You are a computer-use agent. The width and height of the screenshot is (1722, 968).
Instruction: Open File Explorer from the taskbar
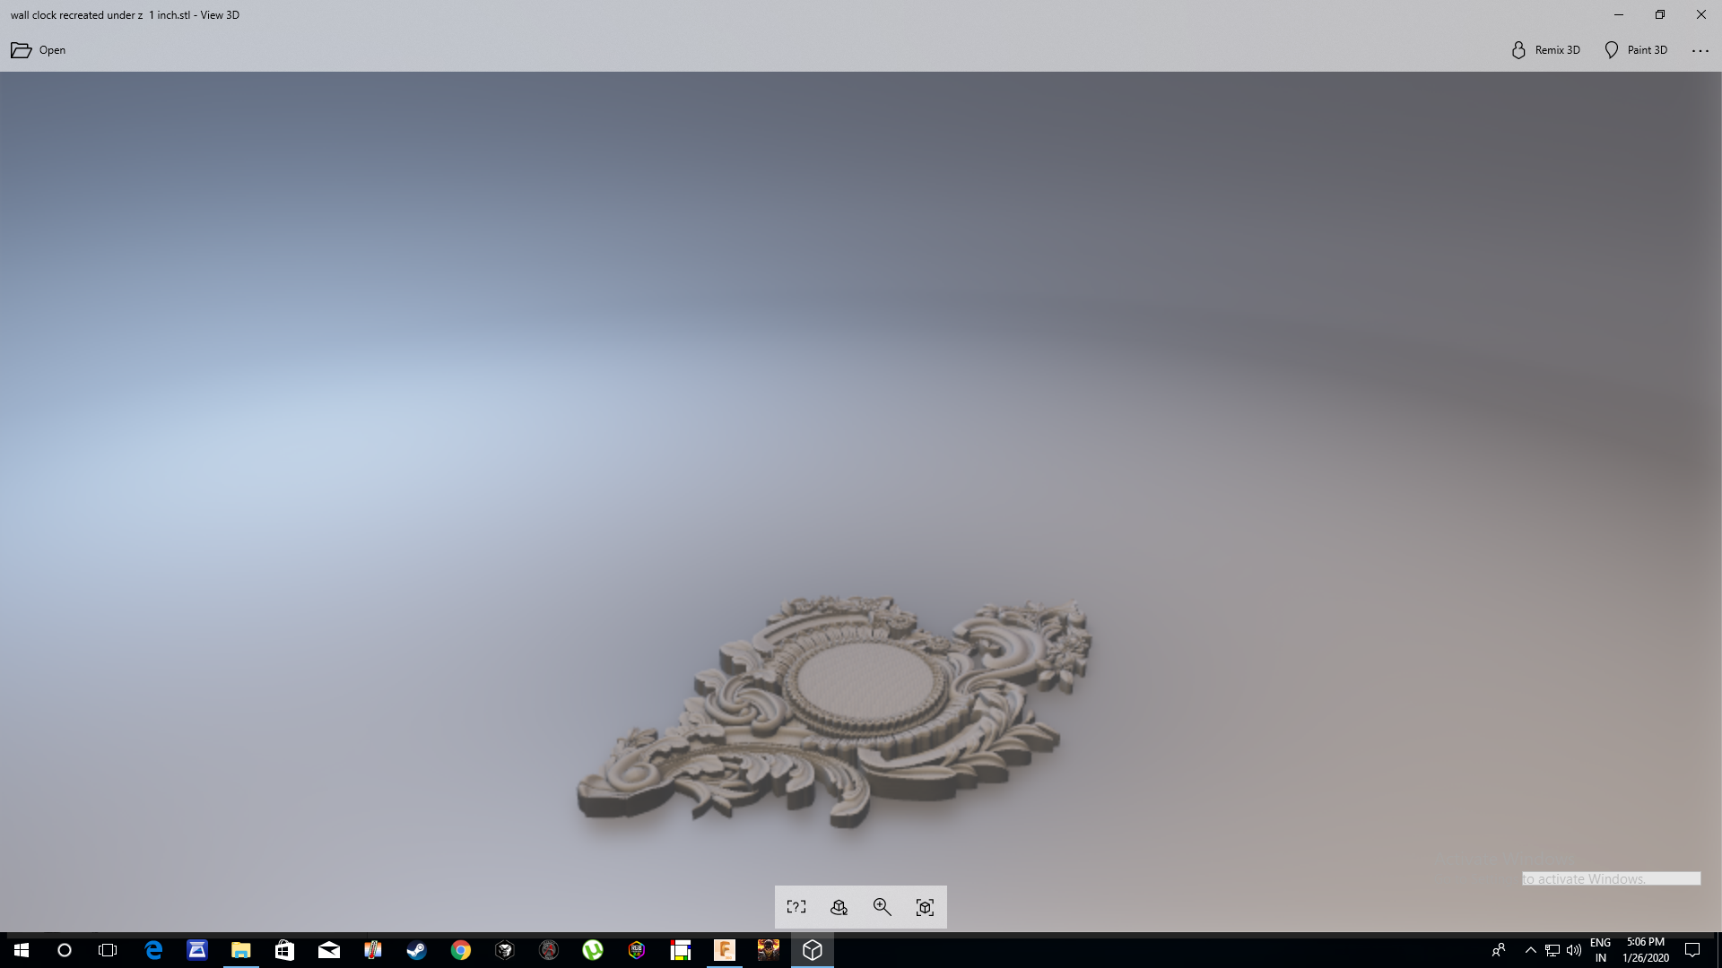[x=241, y=950]
